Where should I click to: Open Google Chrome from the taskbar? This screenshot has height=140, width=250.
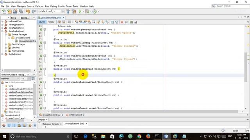139,136
